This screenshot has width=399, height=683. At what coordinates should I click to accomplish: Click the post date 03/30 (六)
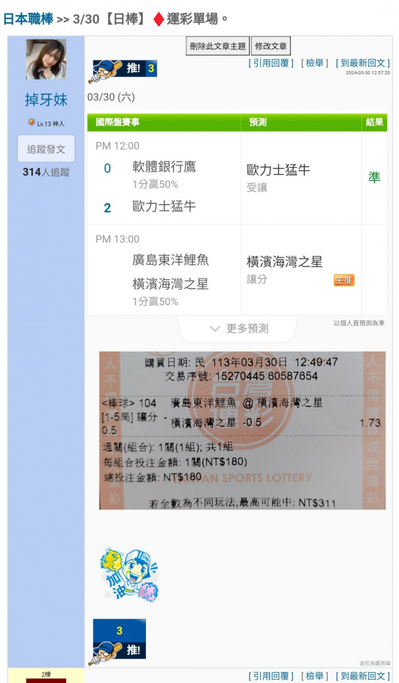[x=111, y=97]
